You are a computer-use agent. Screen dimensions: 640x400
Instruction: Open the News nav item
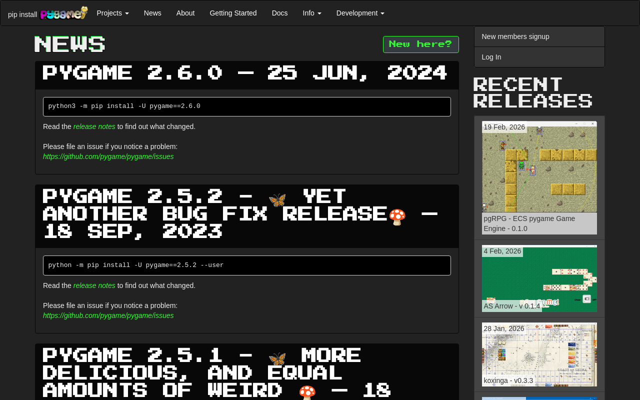point(152,13)
